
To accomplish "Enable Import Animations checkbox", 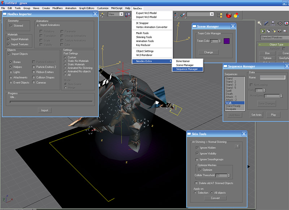I will pyautogui.click(x=38, y=25).
